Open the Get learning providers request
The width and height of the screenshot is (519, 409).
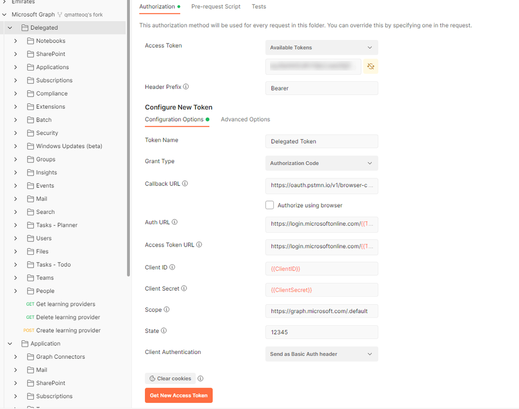pos(65,304)
